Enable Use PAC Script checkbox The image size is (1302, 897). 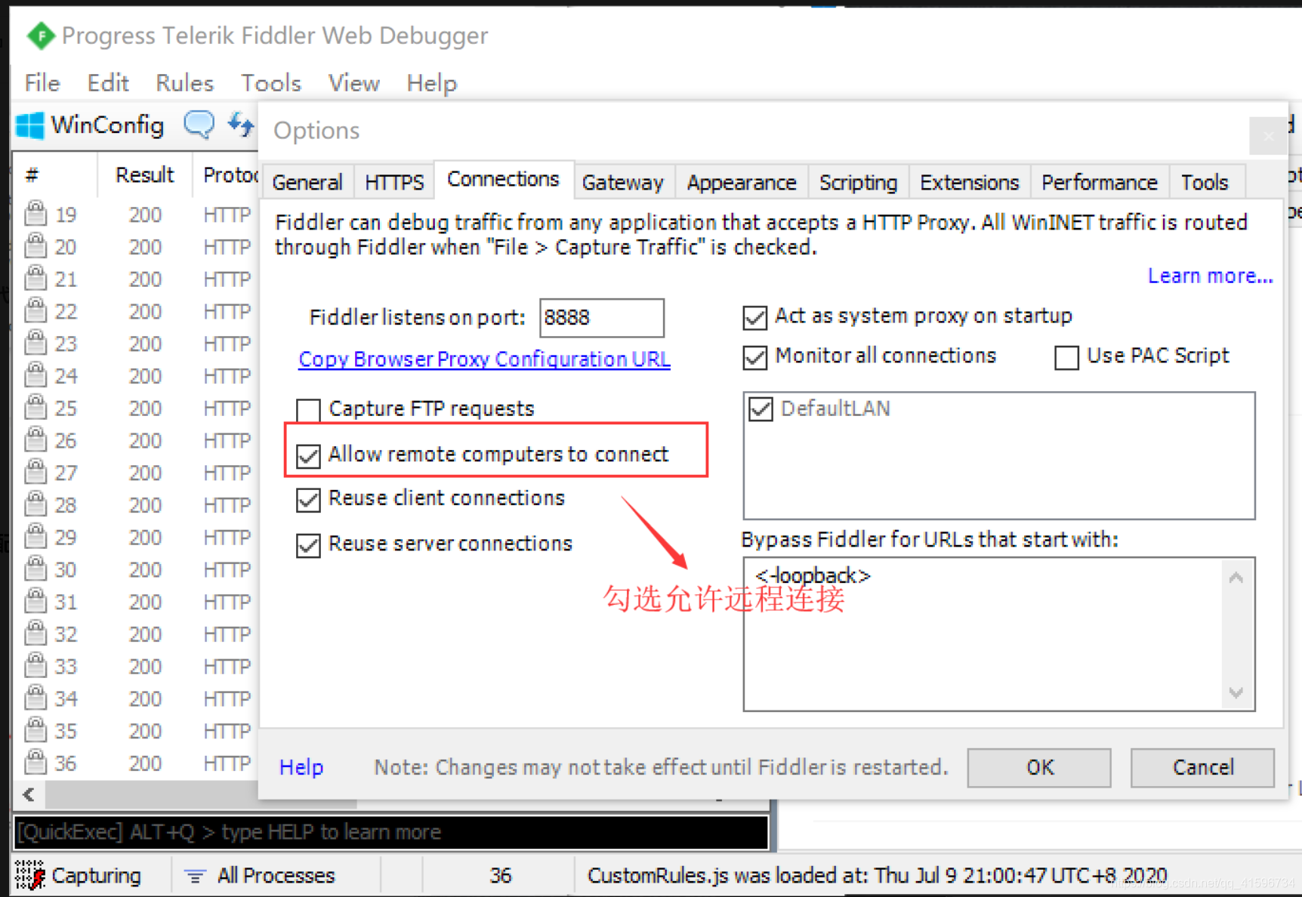1066,357
